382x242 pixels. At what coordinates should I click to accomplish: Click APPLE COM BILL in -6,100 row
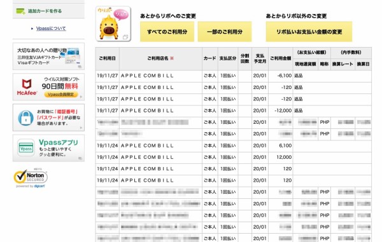point(147,76)
